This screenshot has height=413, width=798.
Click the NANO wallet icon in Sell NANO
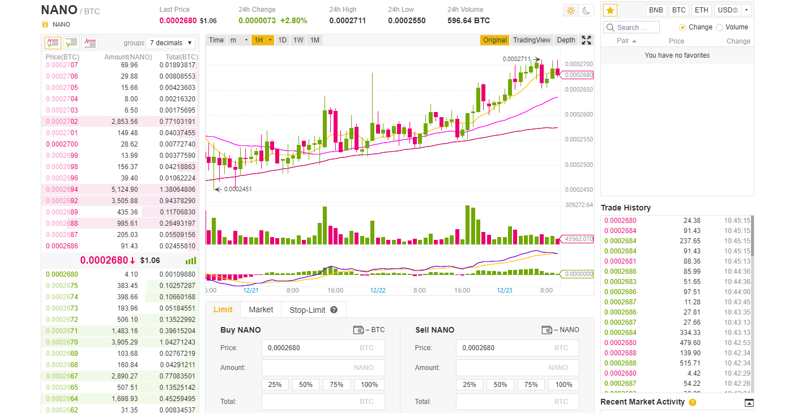(x=547, y=330)
